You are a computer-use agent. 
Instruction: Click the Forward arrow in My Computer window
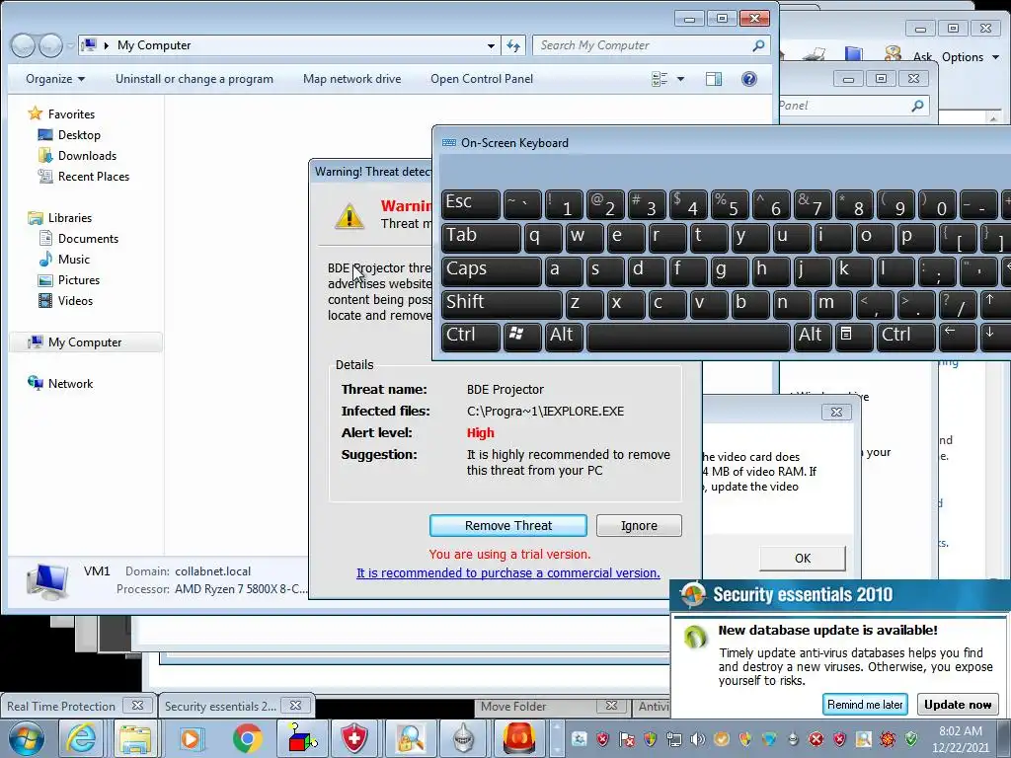tap(51, 45)
